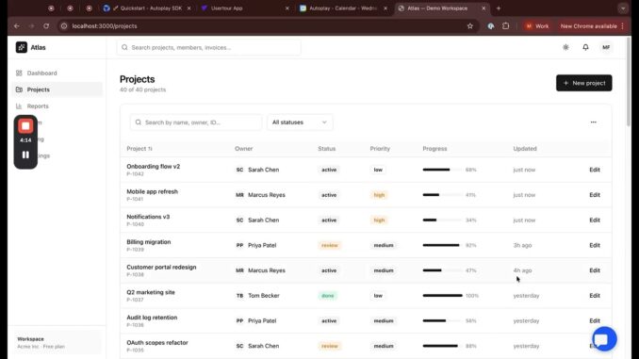
Task: Switch to the Autoplay Calendar browser tab
Action: 343,8
